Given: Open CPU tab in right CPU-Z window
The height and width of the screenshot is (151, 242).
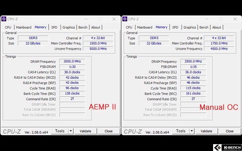Looking at the screenshot, I should point(129,27).
